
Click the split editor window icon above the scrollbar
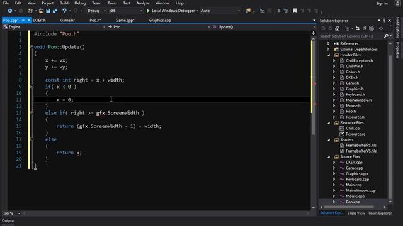tap(314, 33)
